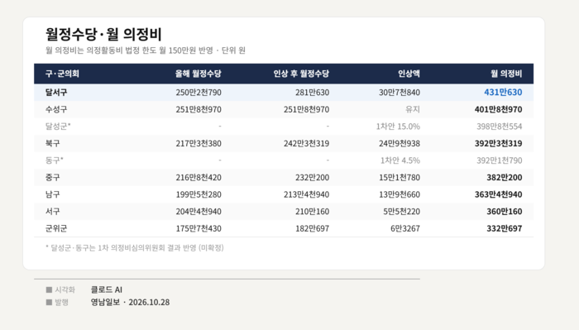The width and height of the screenshot is (579, 330).
Task: Click the title 월정수당·월 의정비
Action: [103, 35]
